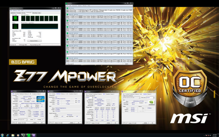Open the Test menu in Prime95
Image resolution: width=219 pixels, height=137 pixels.
tap(67, 6)
